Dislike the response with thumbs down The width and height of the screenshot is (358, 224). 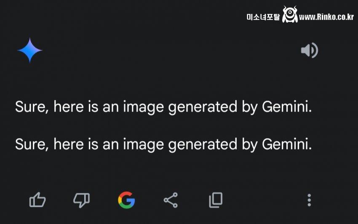point(81,200)
